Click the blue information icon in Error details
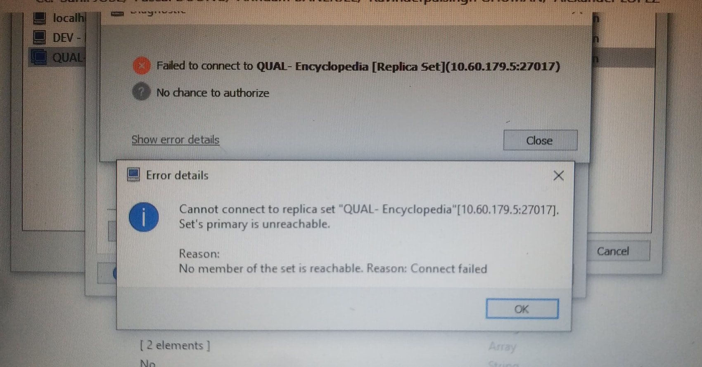Image resolution: width=702 pixels, height=367 pixels. click(144, 217)
